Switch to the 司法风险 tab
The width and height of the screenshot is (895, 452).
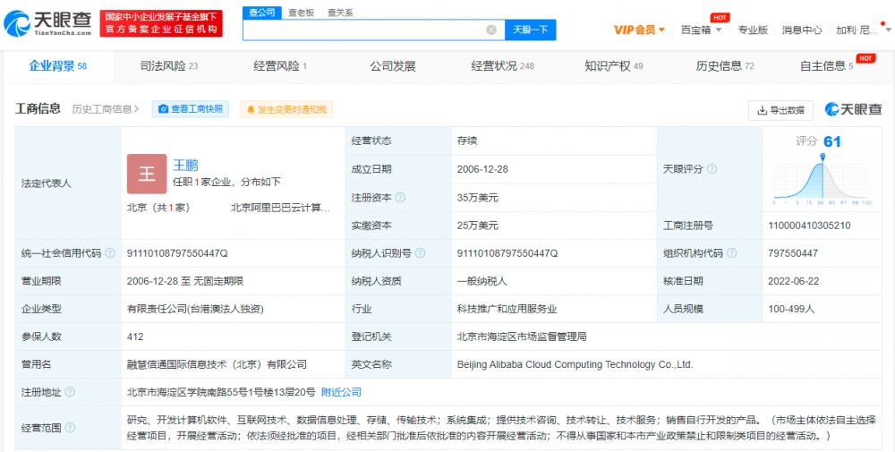(169, 66)
